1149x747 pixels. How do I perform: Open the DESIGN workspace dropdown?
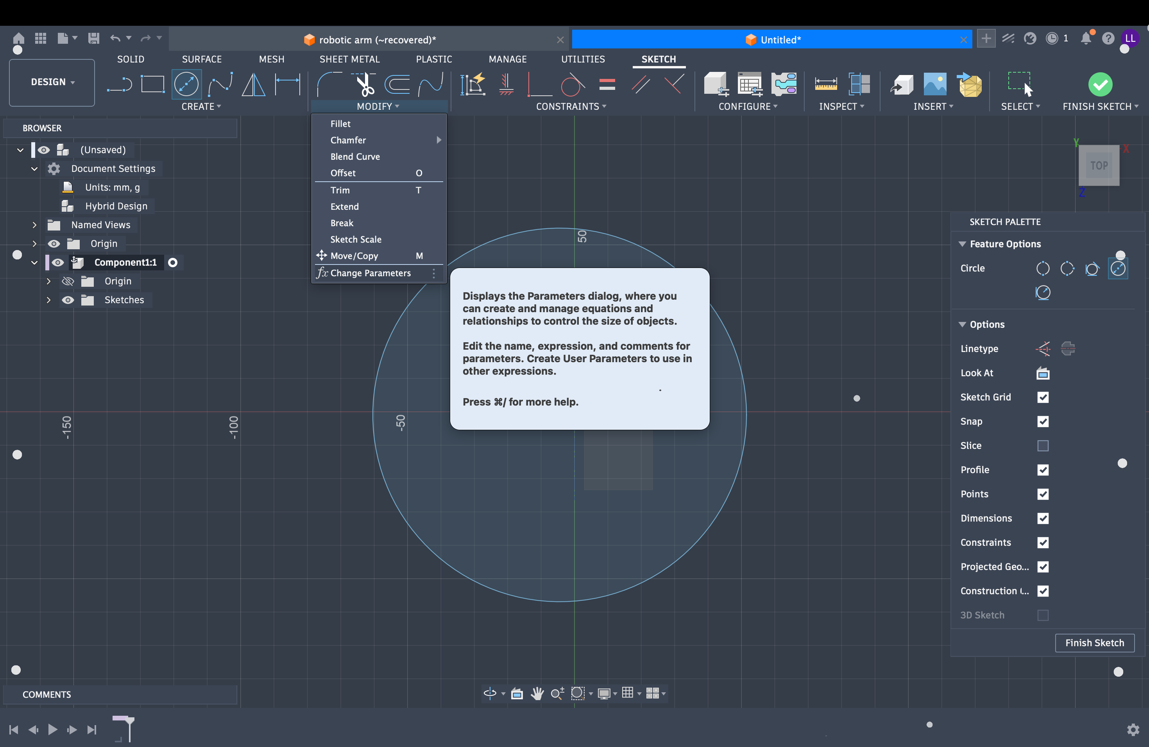52,82
